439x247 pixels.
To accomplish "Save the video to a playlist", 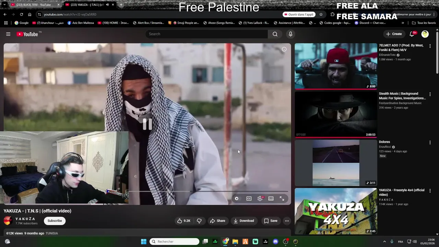I will [x=271, y=221].
